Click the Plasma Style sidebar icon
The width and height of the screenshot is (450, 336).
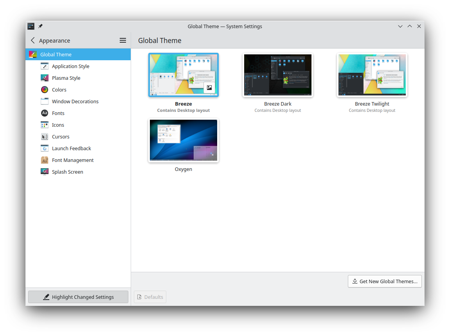pos(45,78)
